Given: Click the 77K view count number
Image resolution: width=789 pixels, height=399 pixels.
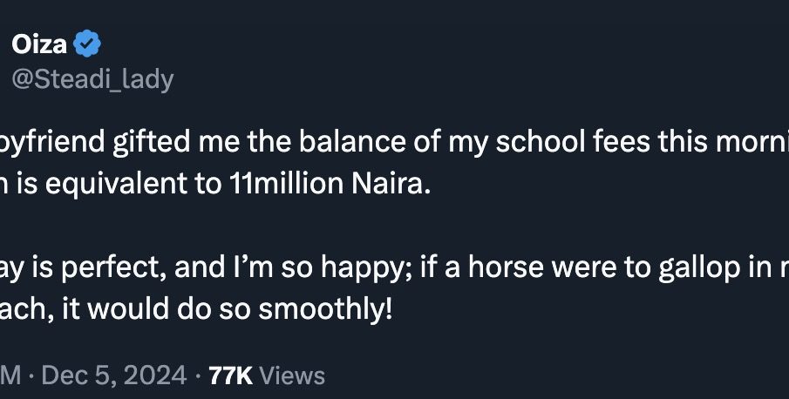Looking at the screenshot, I should (231, 375).
